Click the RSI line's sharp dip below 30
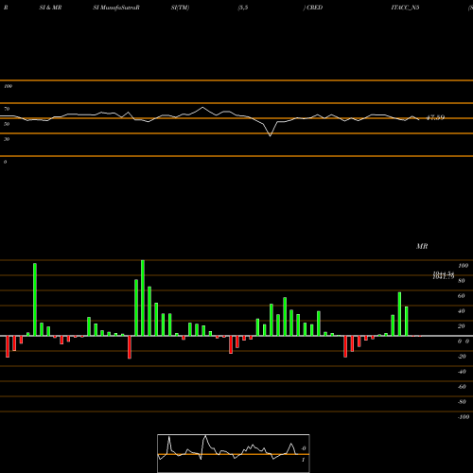Image resolution: width=473 pixels, height=473 pixels. [x=270, y=135]
